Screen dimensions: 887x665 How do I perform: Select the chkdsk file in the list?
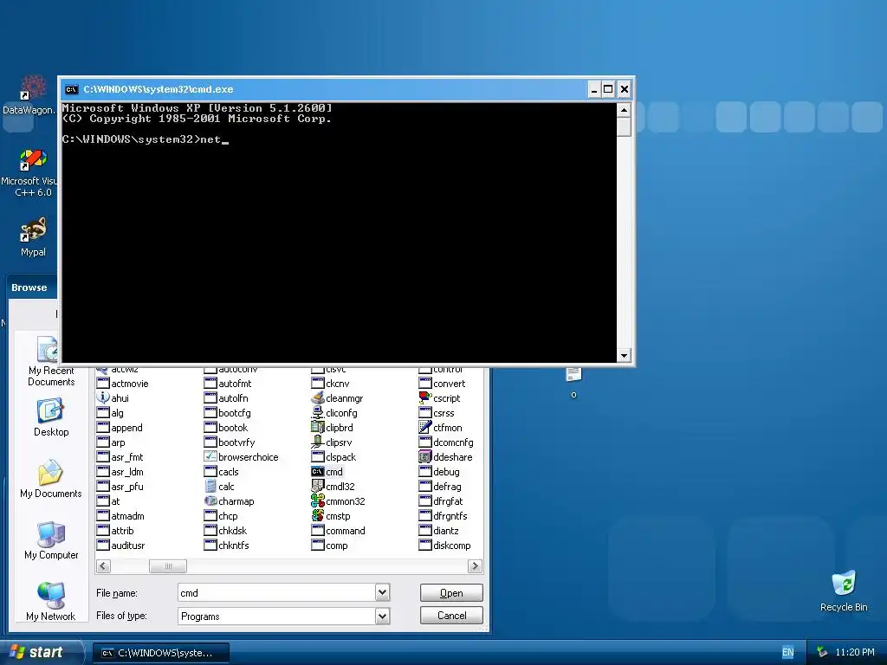coord(226,531)
